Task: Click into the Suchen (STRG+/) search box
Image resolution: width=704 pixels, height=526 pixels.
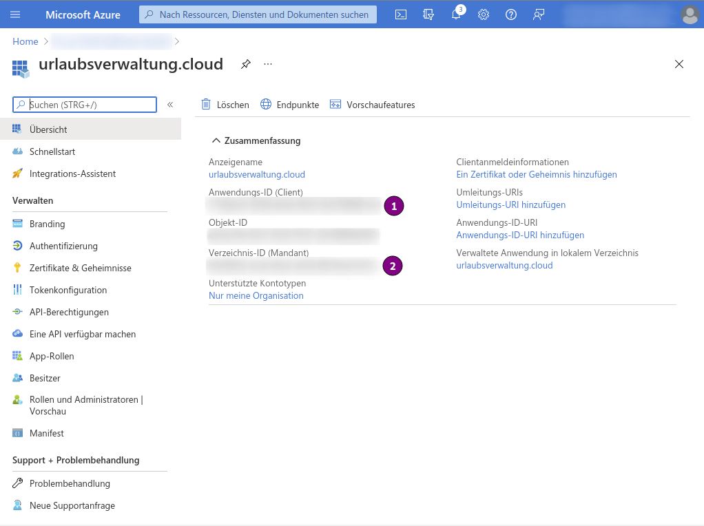Action: pyautogui.click(x=85, y=105)
